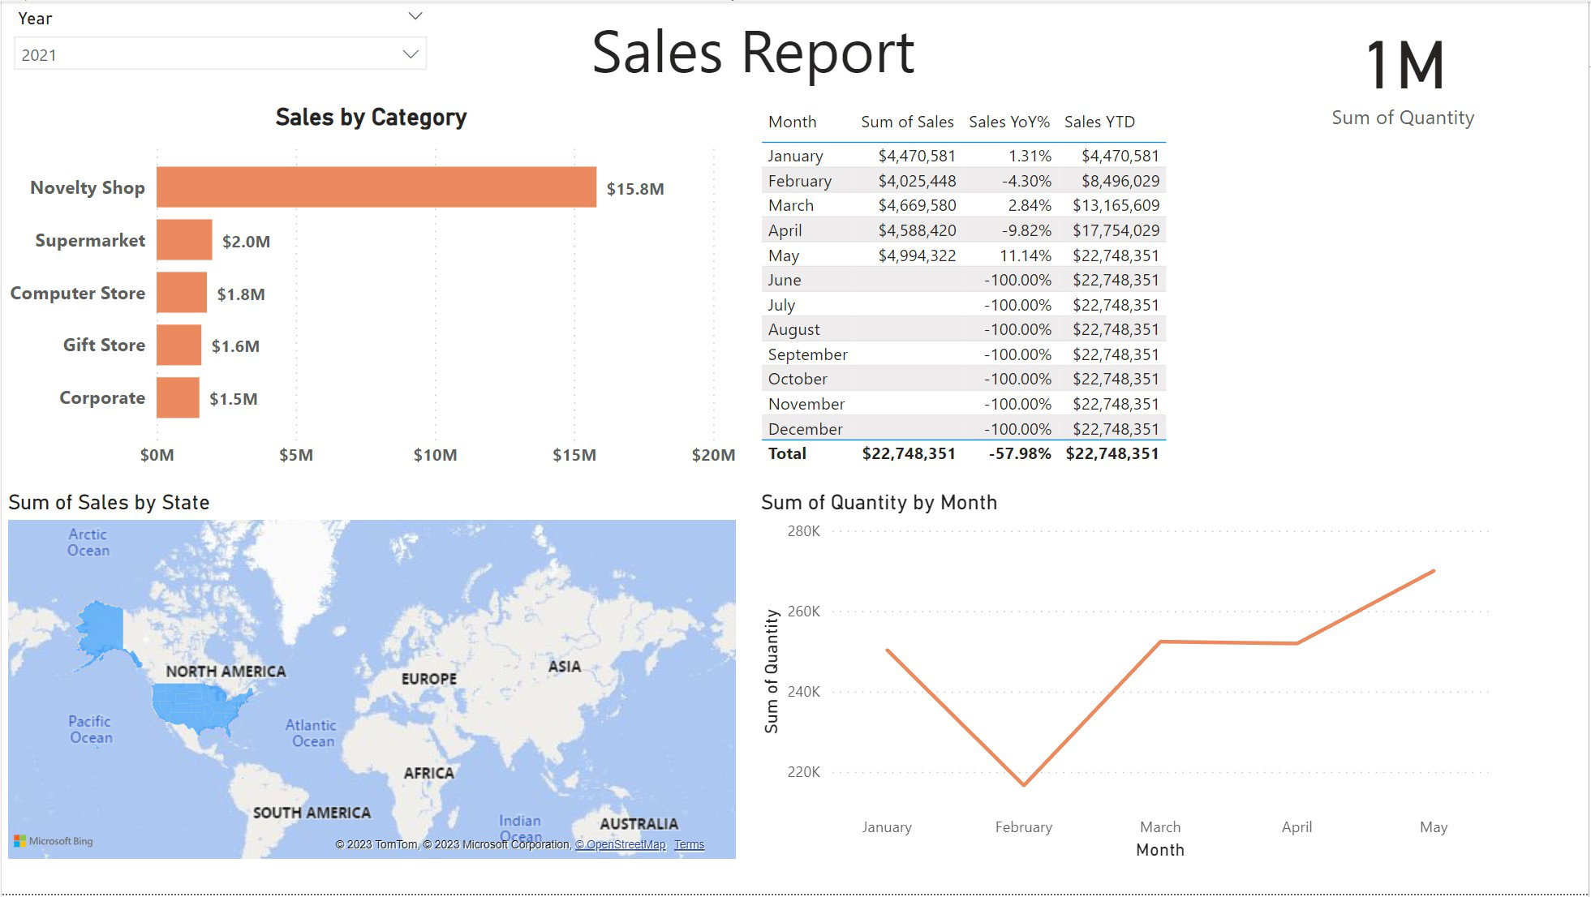This screenshot has width=1591, height=897.
Task: Sort table by Month column header
Action: [792, 122]
